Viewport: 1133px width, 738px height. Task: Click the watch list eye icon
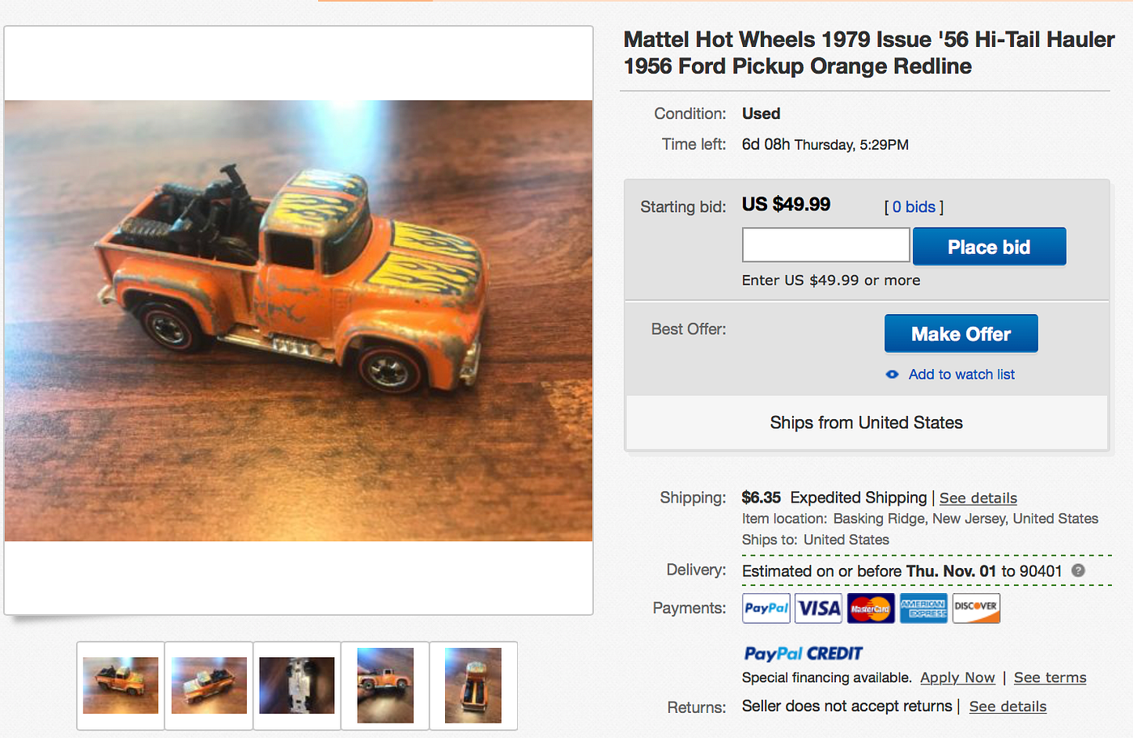892,375
